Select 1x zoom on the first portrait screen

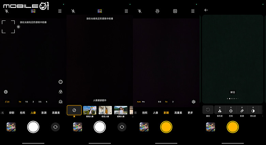coord(20,102)
